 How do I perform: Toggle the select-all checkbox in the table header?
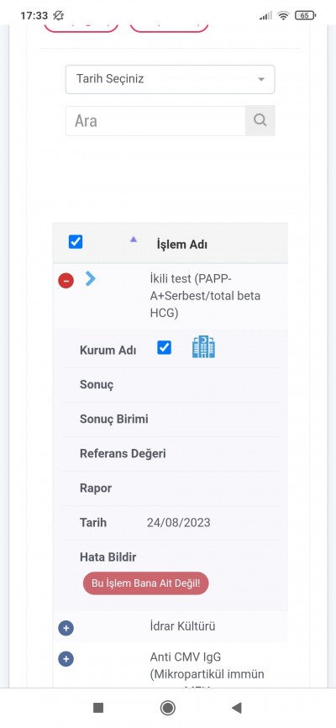click(x=76, y=242)
